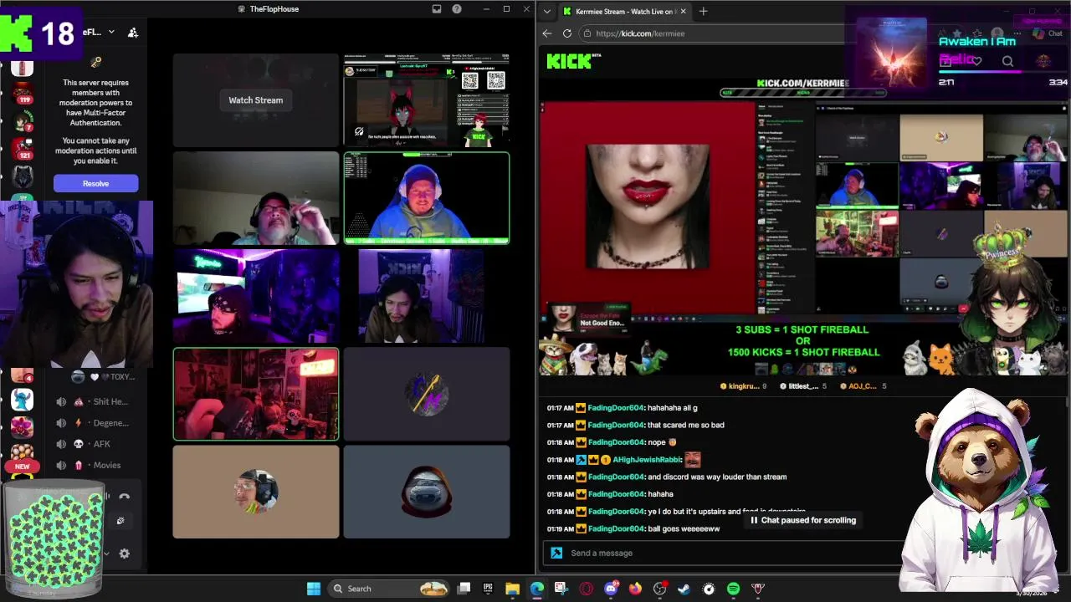Image resolution: width=1071 pixels, height=602 pixels.
Task: Open AOJ_C... in the gift leaderboard
Action: [862, 386]
